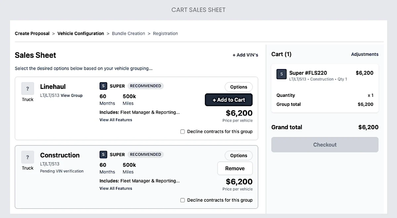The width and height of the screenshot is (397, 218).
Task: View All Features for Linehaul
Action: click(116, 120)
